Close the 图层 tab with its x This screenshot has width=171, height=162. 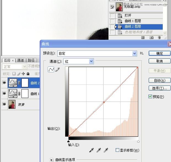(13, 60)
